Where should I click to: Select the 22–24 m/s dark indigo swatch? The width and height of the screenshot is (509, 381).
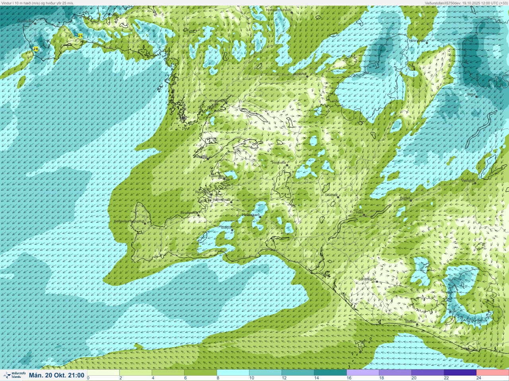pos(460,373)
